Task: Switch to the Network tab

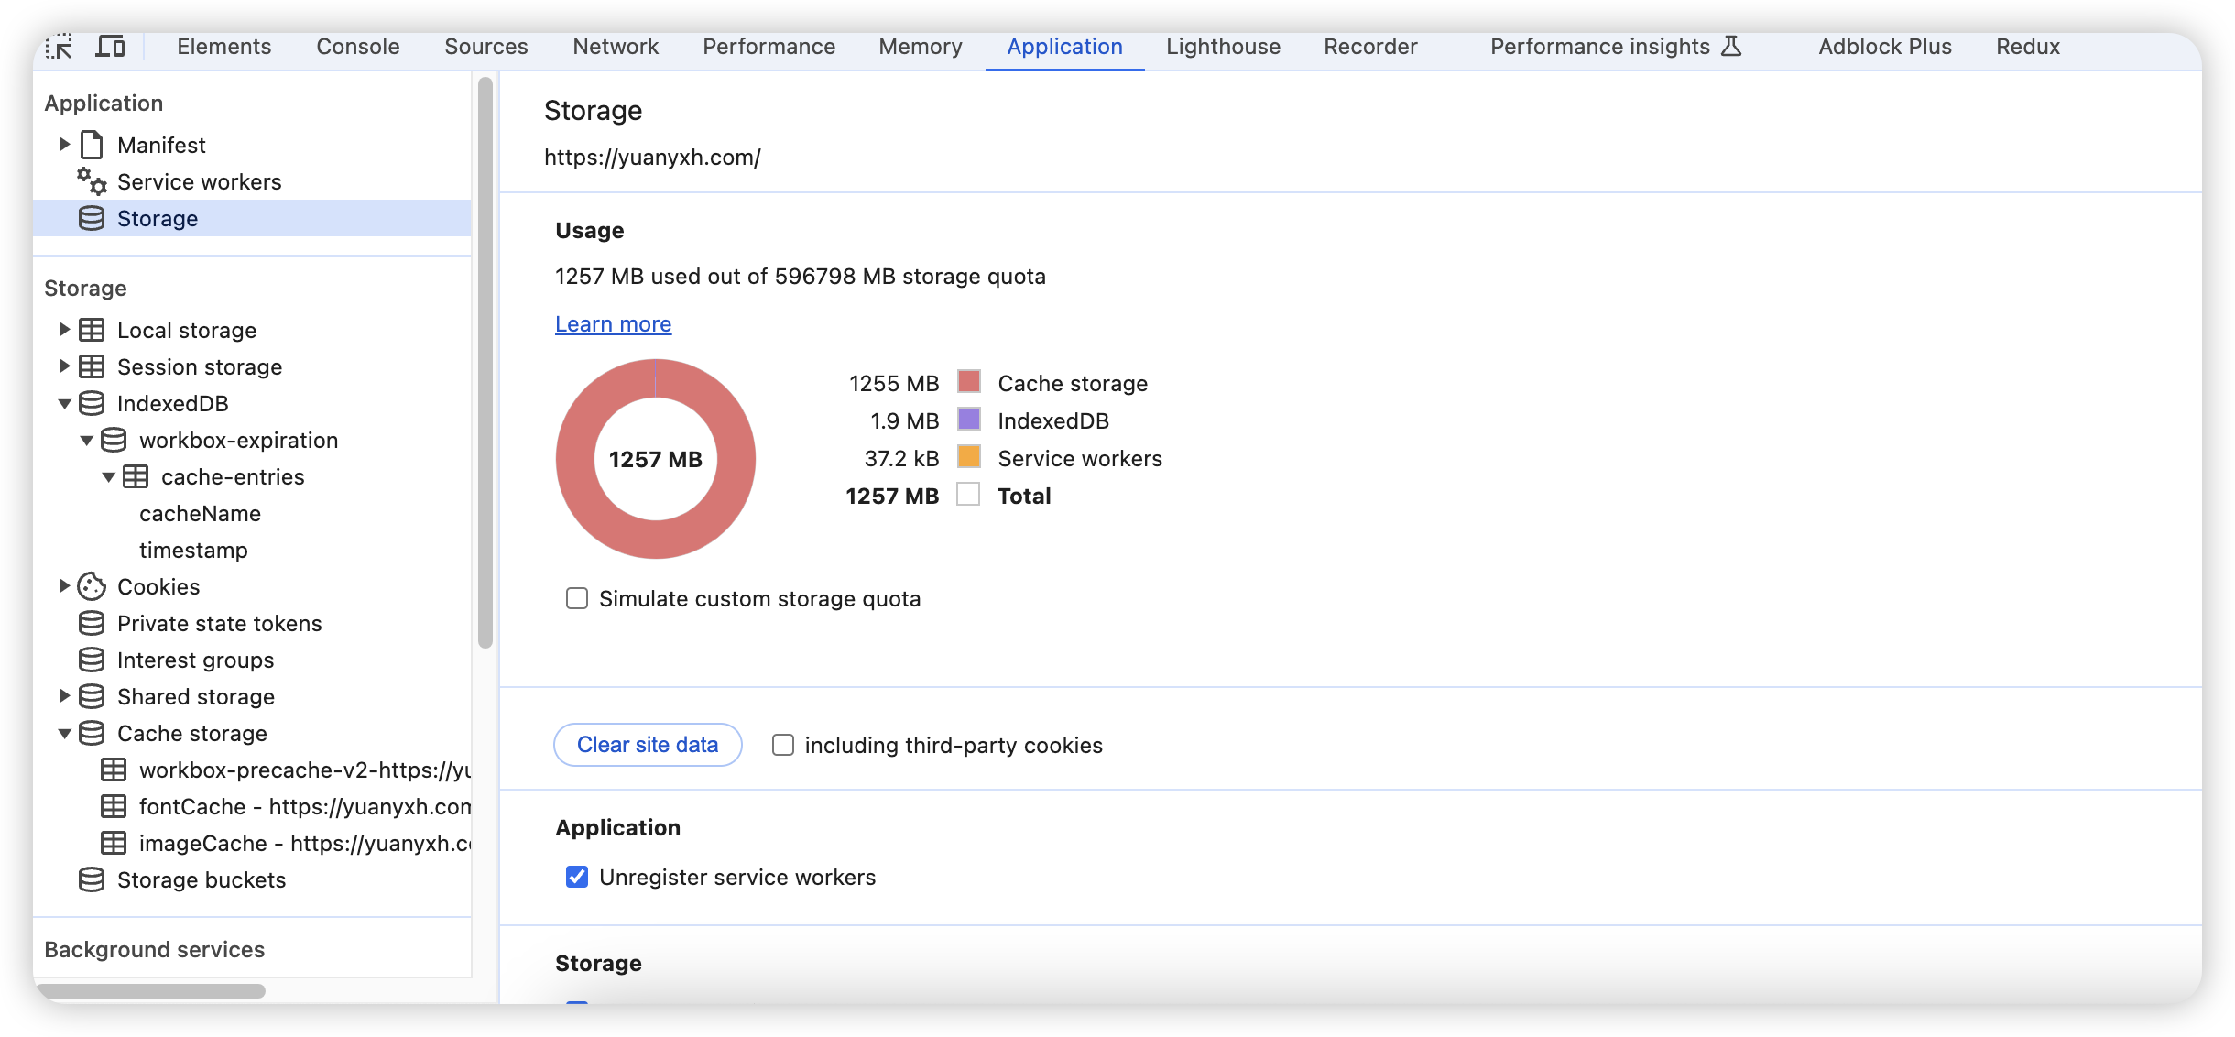Action: pos(616,47)
